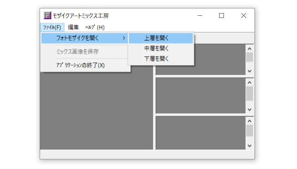
Task: Open the ファイル(F) menu
Action: pos(52,27)
